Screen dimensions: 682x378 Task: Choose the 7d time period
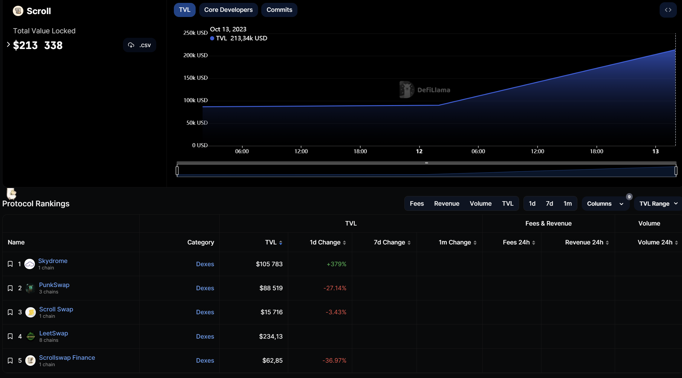pos(549,204)
